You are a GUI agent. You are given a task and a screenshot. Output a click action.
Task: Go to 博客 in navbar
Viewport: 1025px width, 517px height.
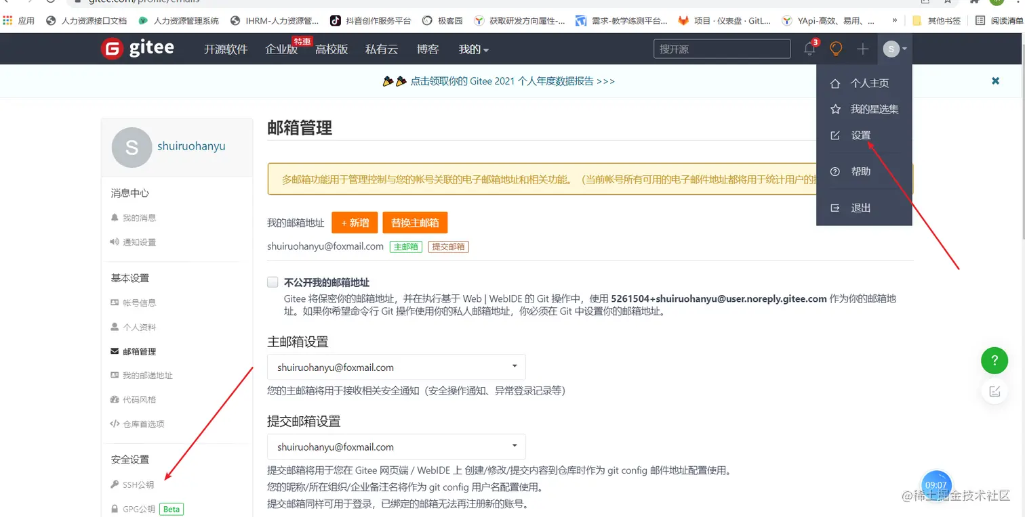coord(428,49)
